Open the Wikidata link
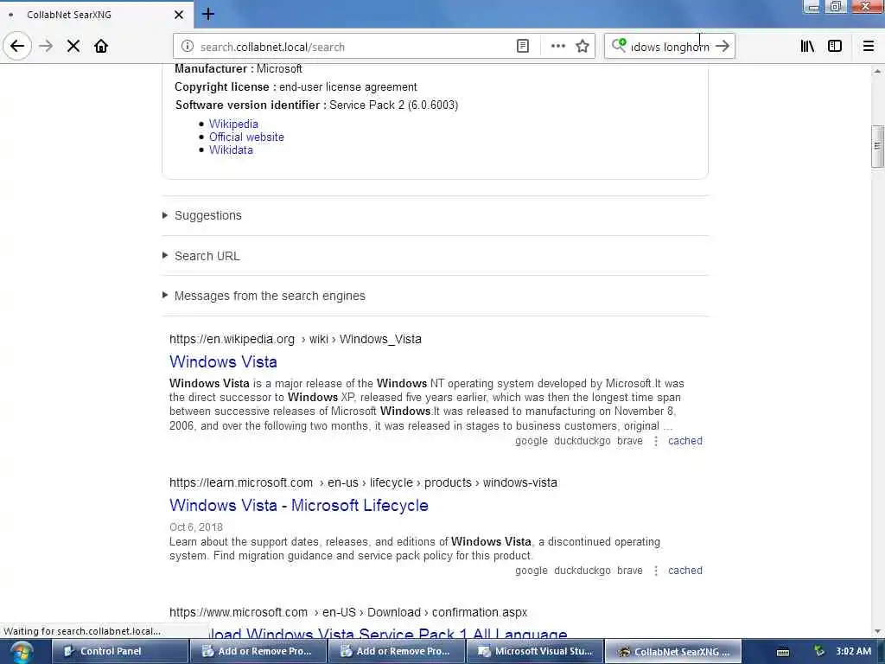This screenshot has width=885, height=664. pyautogui.click(x=231, y=150)
